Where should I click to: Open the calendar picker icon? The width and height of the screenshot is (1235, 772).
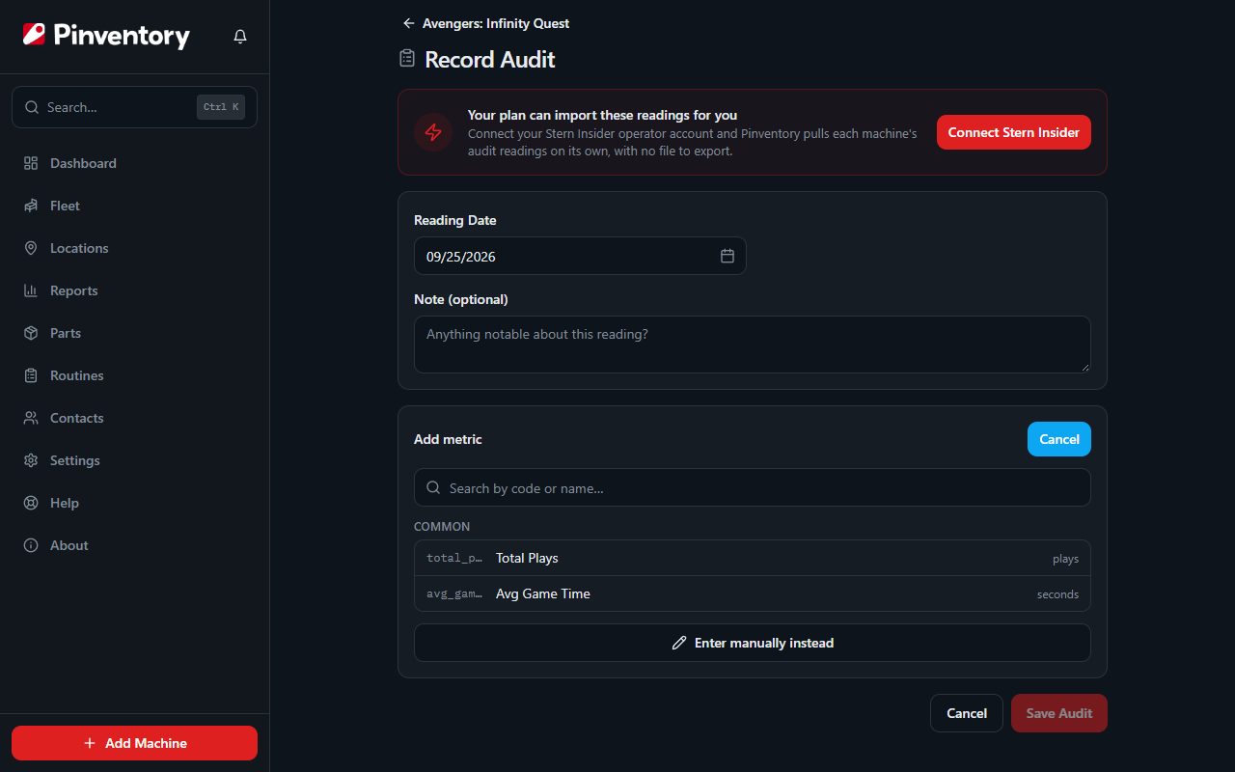click(x=727, y=256)
